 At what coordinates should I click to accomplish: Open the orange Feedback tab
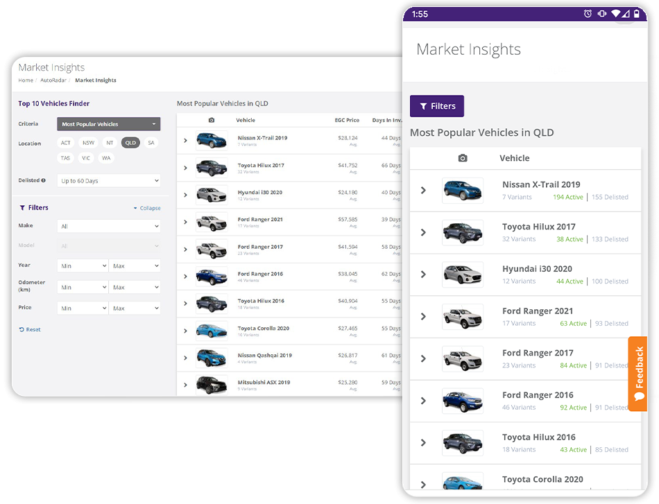tap(638, 374)
